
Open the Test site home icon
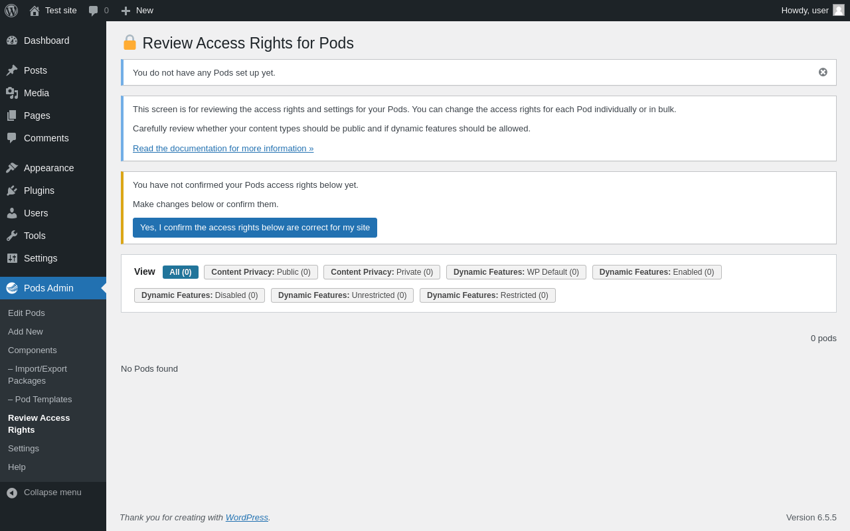[x=35, y=11]
